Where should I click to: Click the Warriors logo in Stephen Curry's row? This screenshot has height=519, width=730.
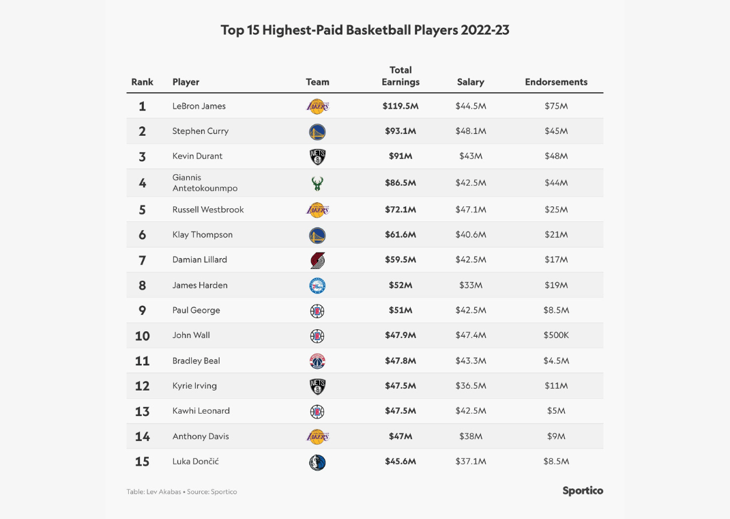[x=317, y=132]
